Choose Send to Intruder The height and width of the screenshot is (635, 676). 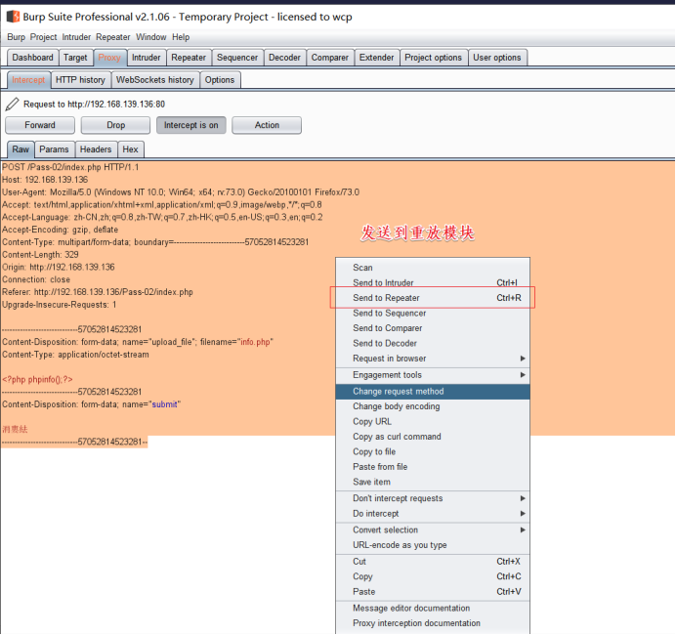433,282
